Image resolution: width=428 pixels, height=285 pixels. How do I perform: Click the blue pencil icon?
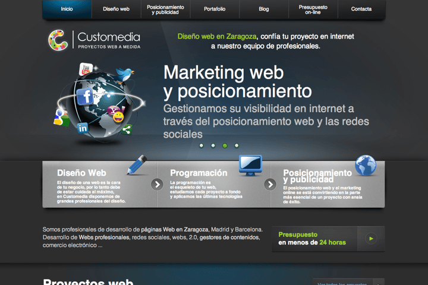coord(137,164)
